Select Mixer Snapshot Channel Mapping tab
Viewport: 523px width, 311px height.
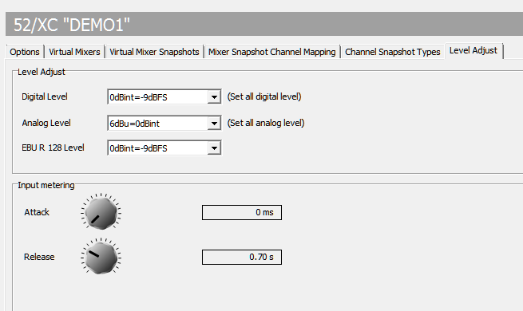click(271, 52)
